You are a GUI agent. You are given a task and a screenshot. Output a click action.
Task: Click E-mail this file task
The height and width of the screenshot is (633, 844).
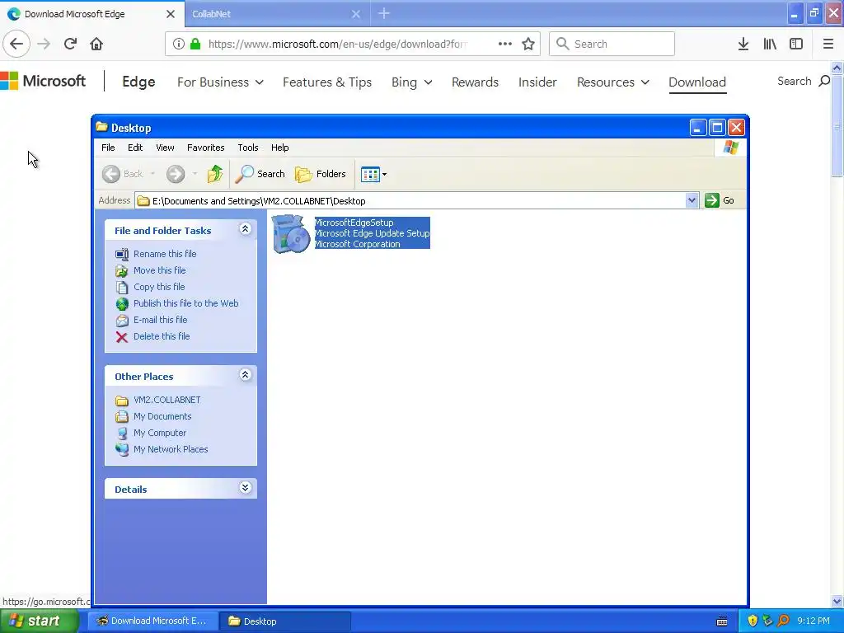pos(161,320)
